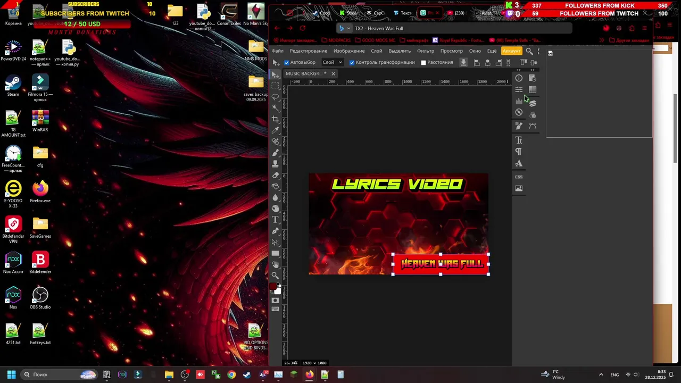The height and width of the screenshot is (383, 681).
Task: Select the Pen tool
Action: click(275, 231)
